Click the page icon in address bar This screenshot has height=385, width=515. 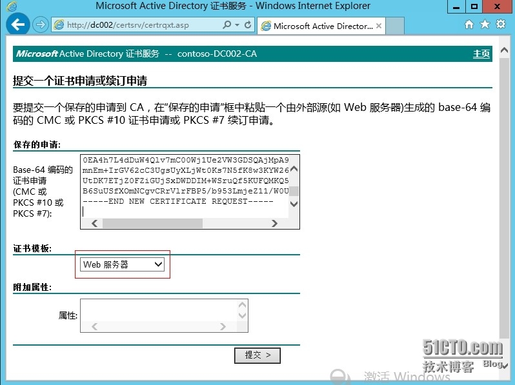pyautogui.click(x=59, y=25)
